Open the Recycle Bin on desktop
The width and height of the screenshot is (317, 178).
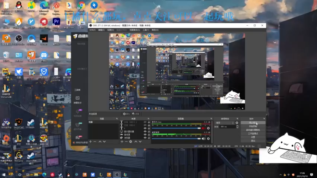[6, 57]
